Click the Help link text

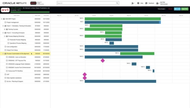142,3
